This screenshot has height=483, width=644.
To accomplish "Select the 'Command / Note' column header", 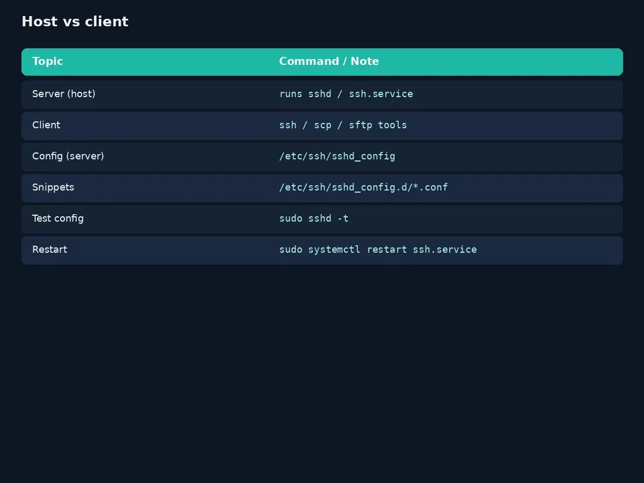I will tap(329, 61).
